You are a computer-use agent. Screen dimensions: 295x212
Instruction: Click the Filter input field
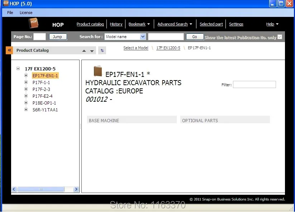[x=254, y=84]
